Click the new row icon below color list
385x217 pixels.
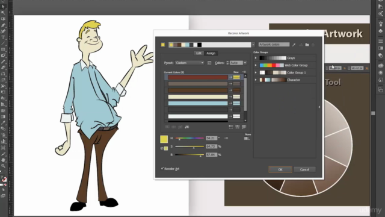point(187,127)
